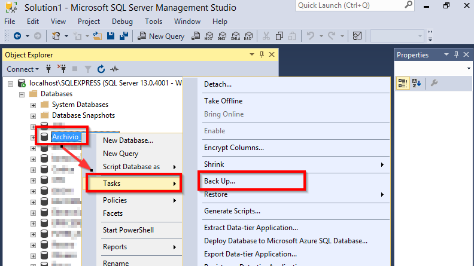Choose Back Up... in Tasks submenu
The height and width of the screenshot is (266, 474).
[x=220, y=181]
